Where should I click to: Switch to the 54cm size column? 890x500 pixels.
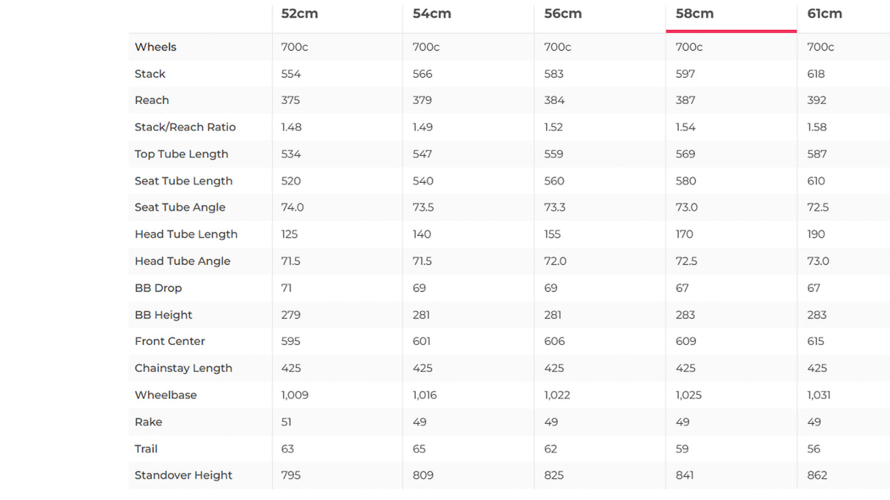click(x=432, y=14)
